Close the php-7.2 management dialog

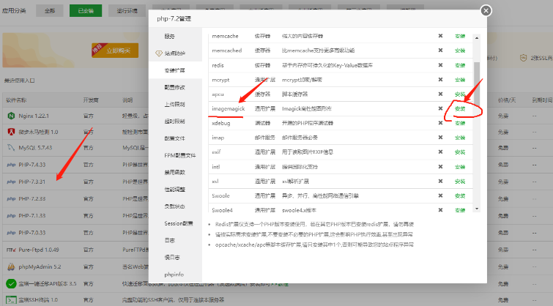486,10
